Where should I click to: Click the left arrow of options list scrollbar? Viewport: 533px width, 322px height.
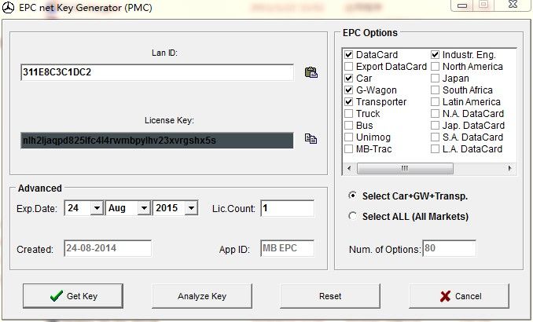click(349, 168)
